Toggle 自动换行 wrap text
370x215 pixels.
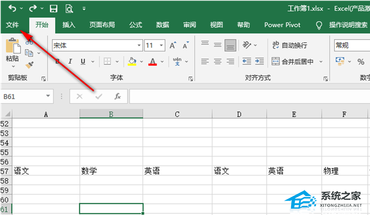pyautogui.click(x=290, y=45)
